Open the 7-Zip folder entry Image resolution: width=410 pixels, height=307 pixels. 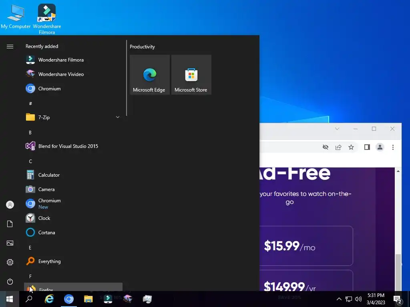tap(73, 117)
